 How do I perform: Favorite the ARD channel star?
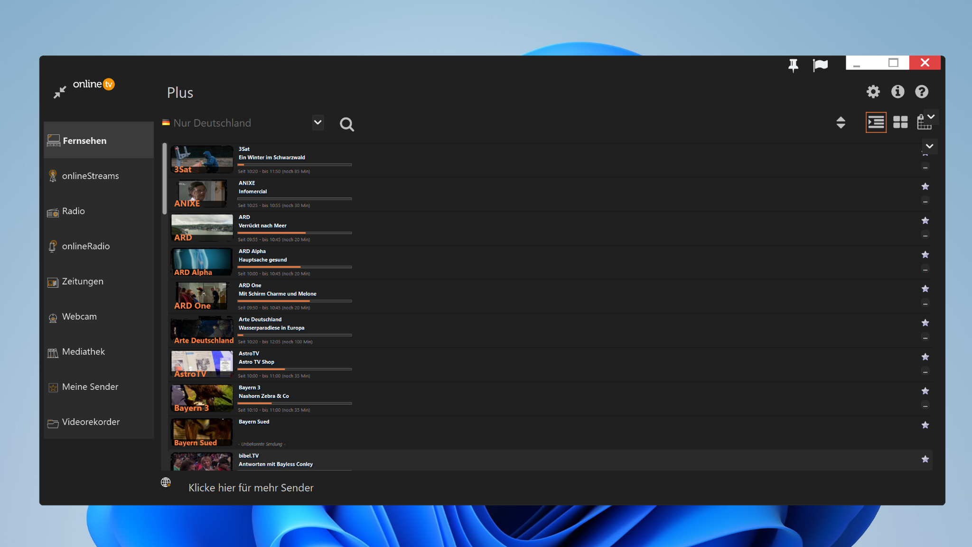(x=925, y=221)
